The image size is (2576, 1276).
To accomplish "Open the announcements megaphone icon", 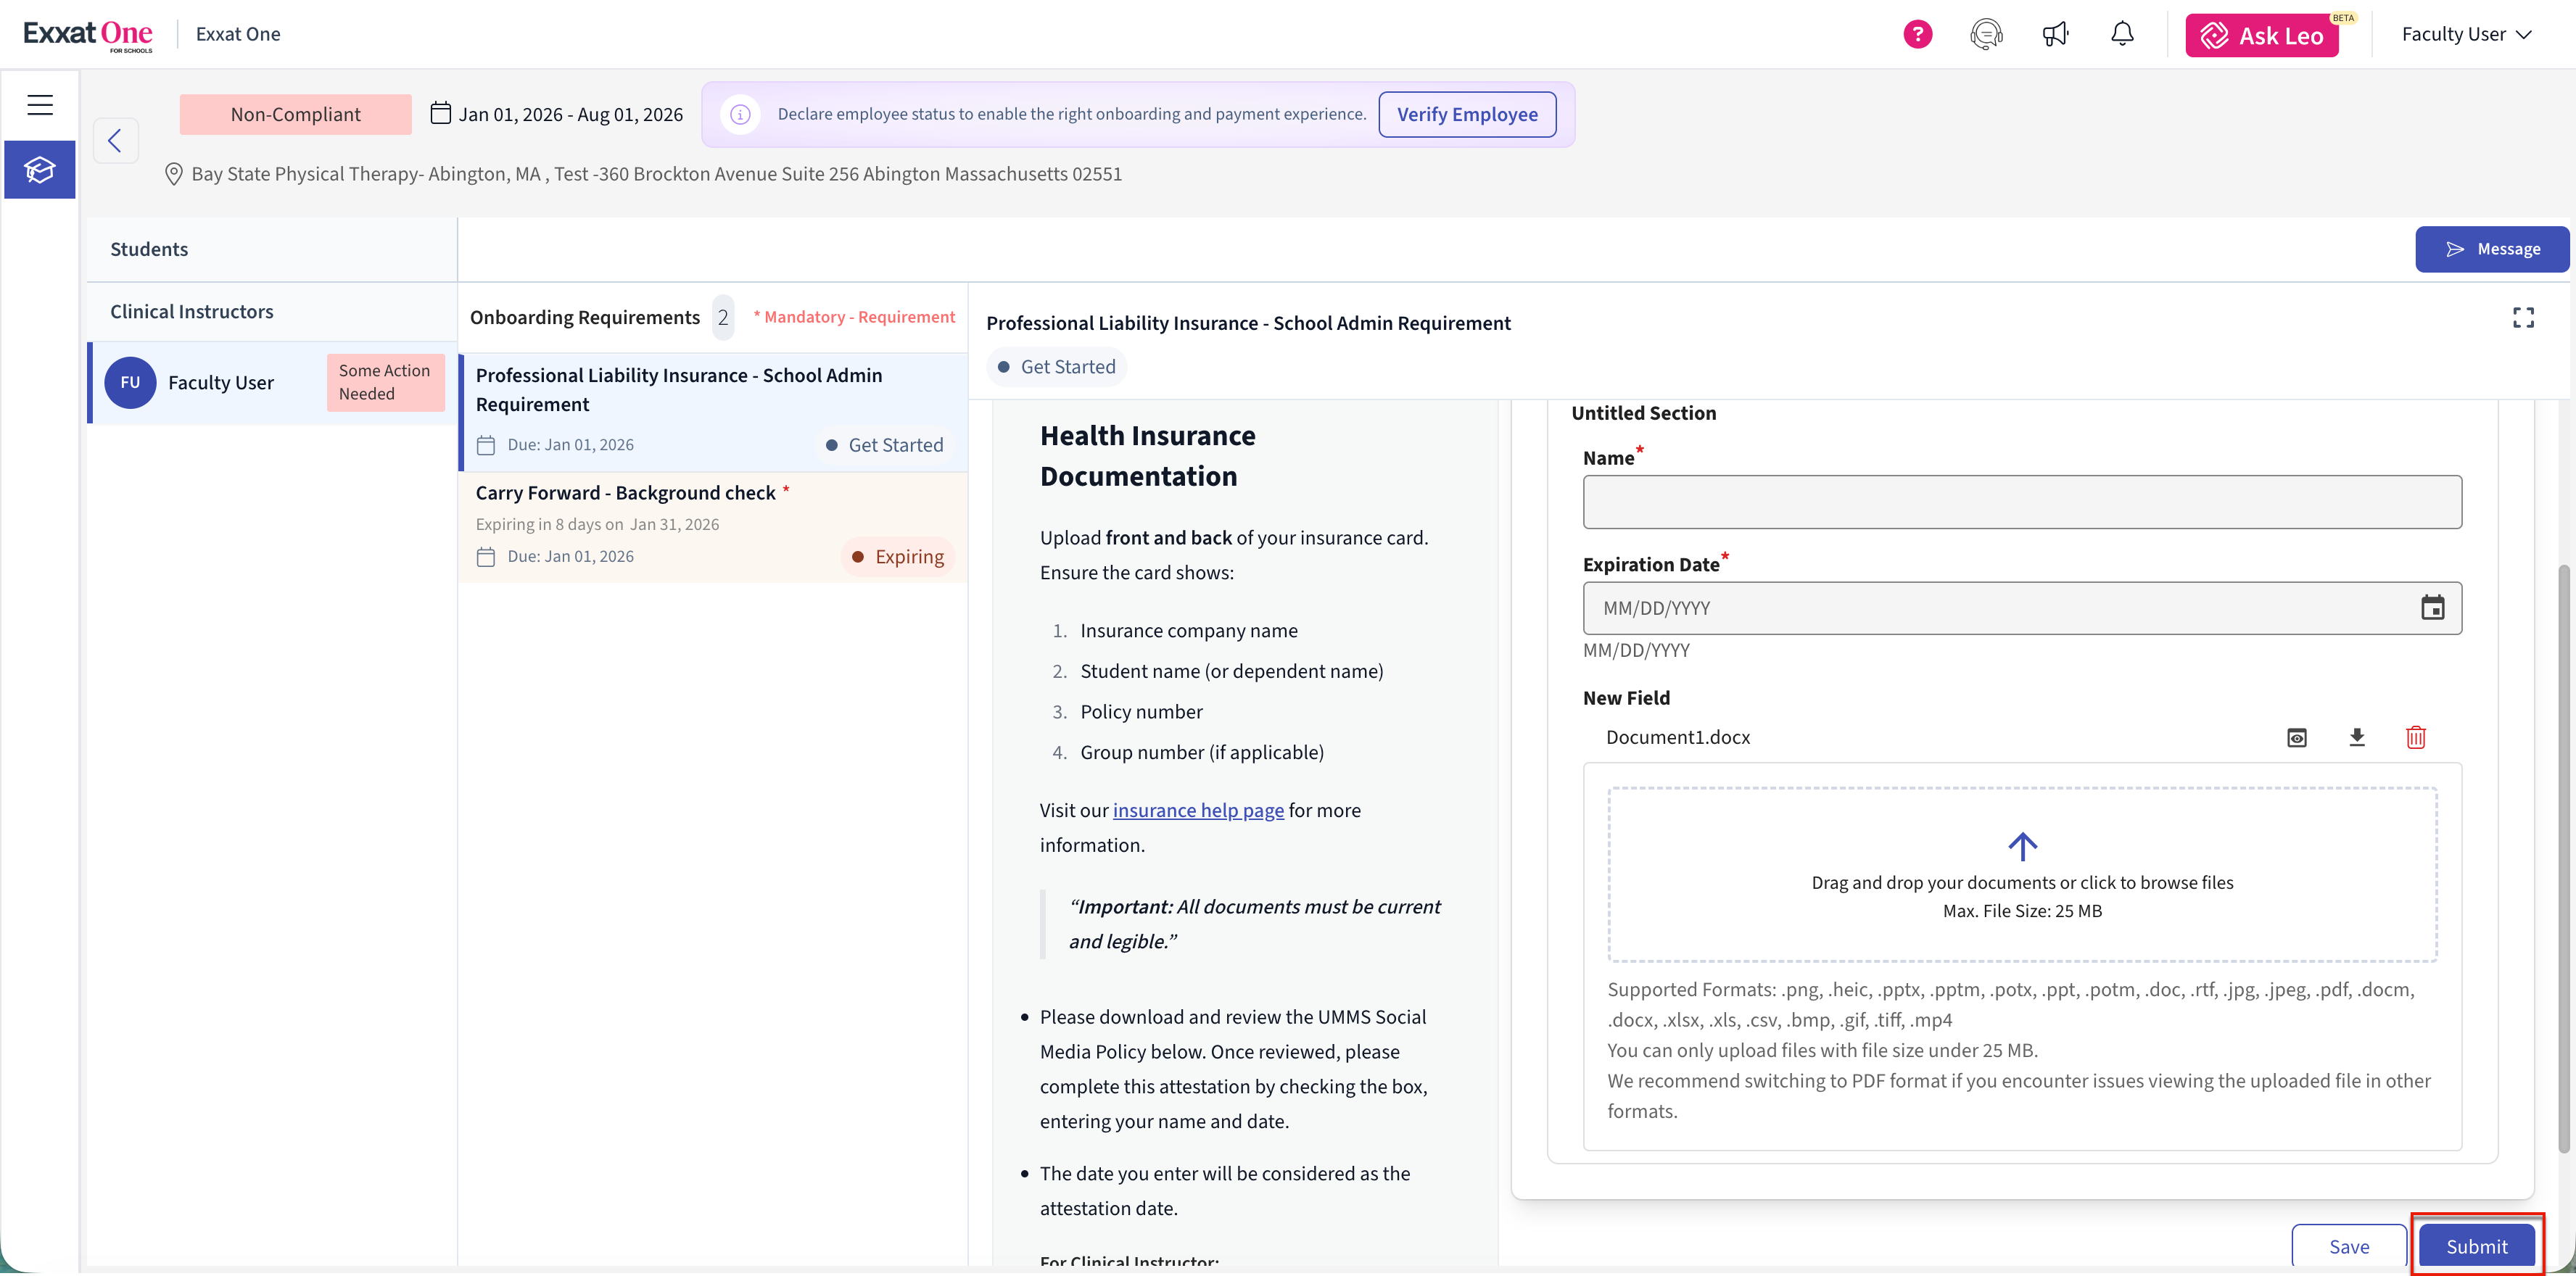I will [x=2055, y=34].
